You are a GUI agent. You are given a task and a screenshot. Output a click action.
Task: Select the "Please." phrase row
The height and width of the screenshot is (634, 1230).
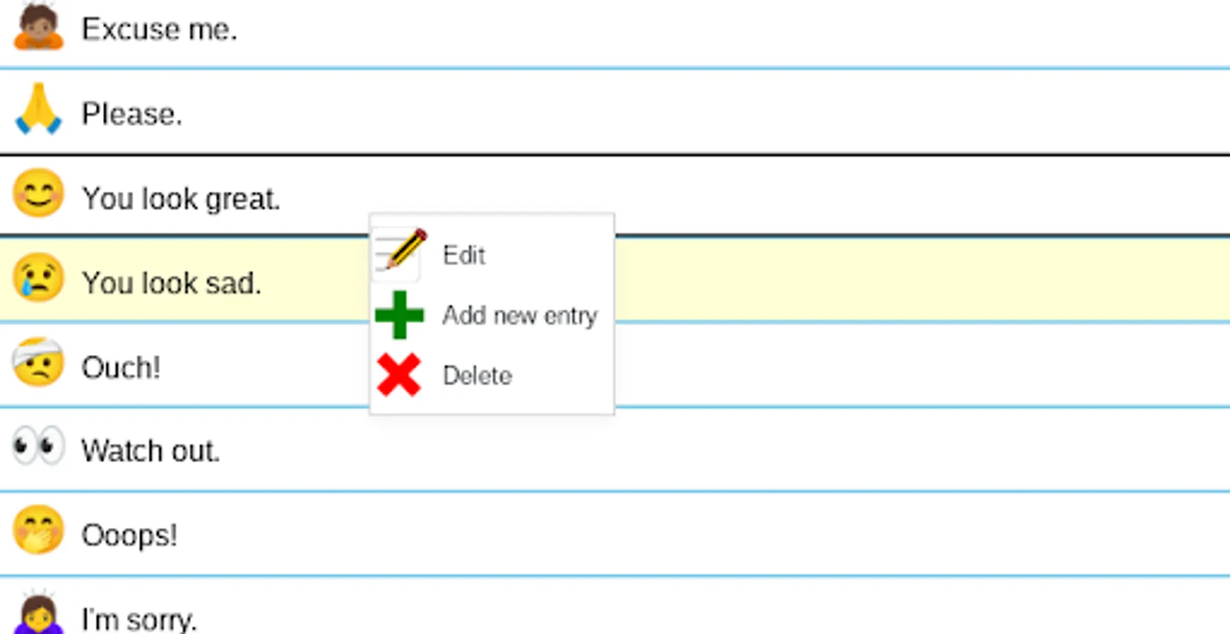(132, 114)
